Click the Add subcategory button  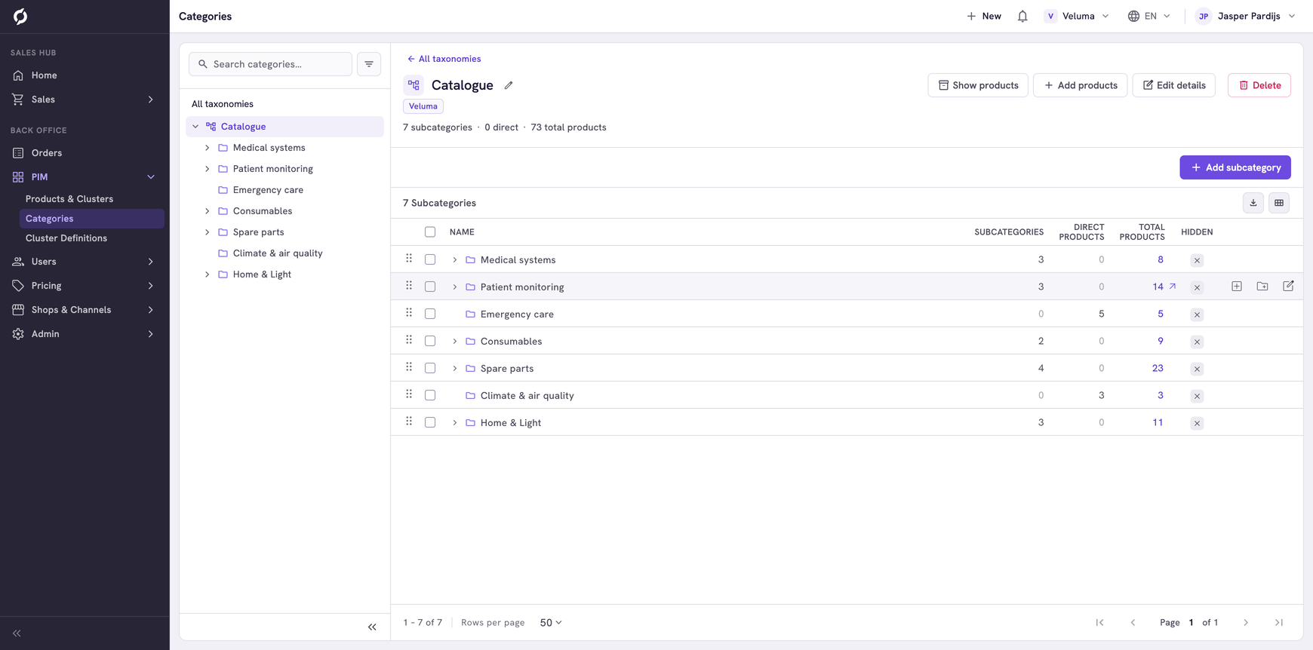coord(1235,167)
